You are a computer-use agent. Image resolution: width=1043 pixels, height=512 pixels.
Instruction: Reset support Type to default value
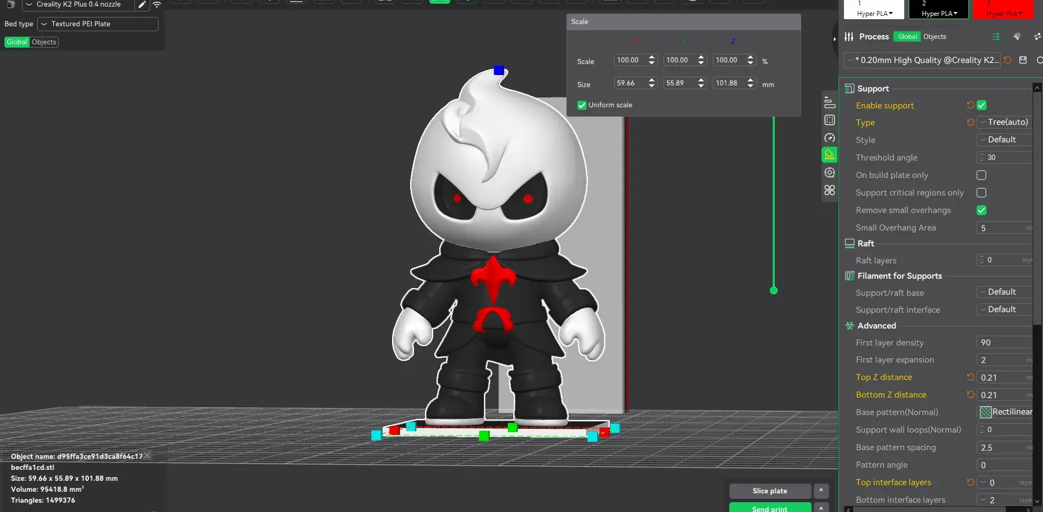pos(970,122)
